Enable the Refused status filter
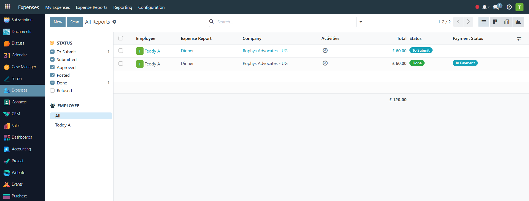 52,90
